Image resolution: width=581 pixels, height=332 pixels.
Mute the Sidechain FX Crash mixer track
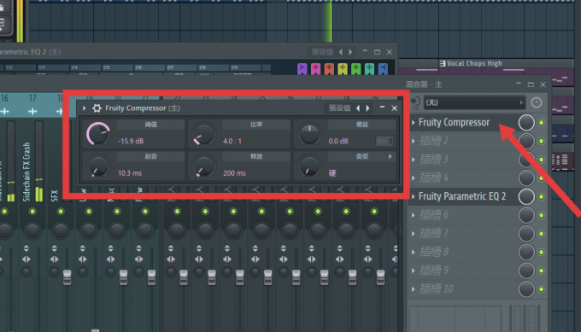click(x=32, y=212)
